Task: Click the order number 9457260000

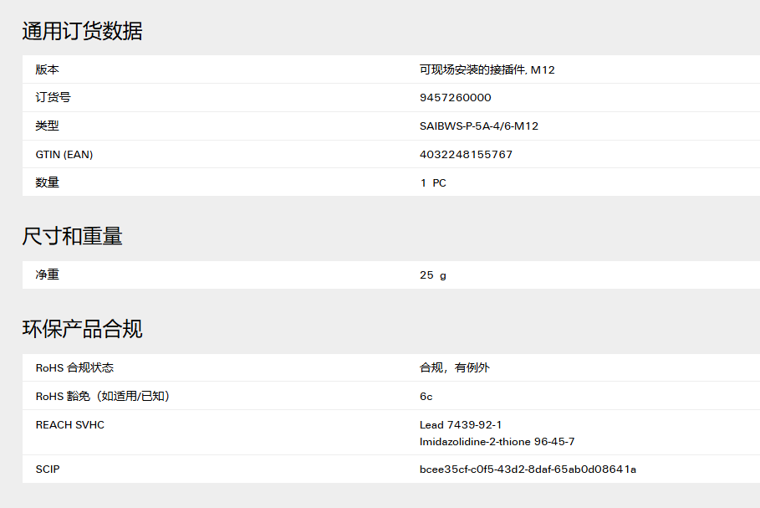Action: 455,98
